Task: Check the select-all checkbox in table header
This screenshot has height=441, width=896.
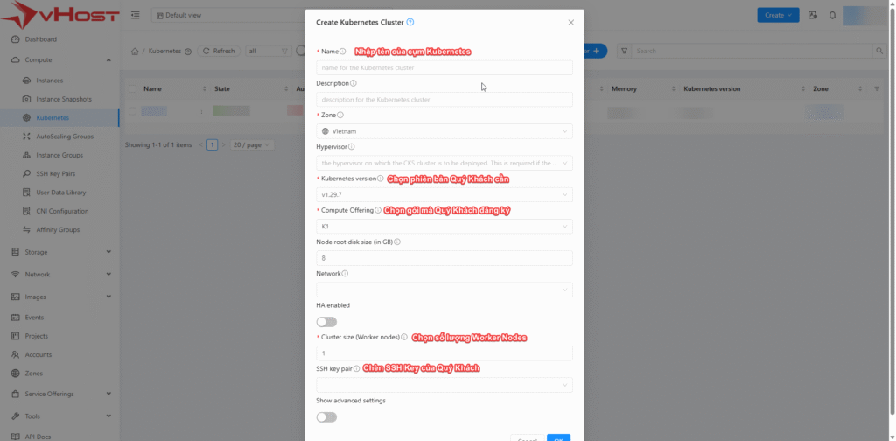Action: click(133, 89)
